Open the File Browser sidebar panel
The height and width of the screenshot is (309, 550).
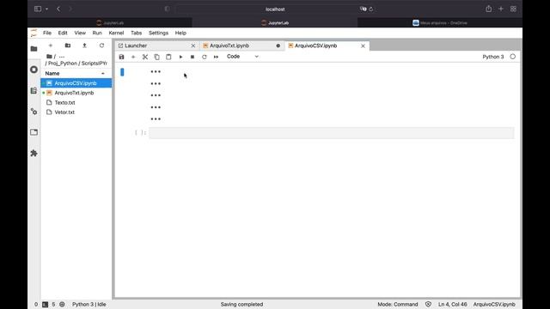tap(34, 49)
